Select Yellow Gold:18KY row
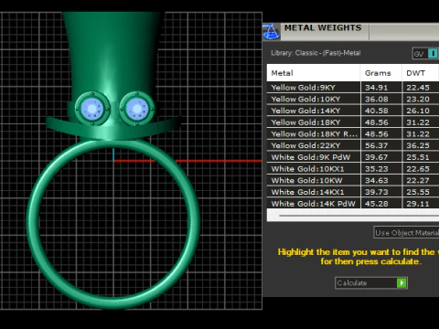Viewport: 439px width, 329px height. (353, 122)
